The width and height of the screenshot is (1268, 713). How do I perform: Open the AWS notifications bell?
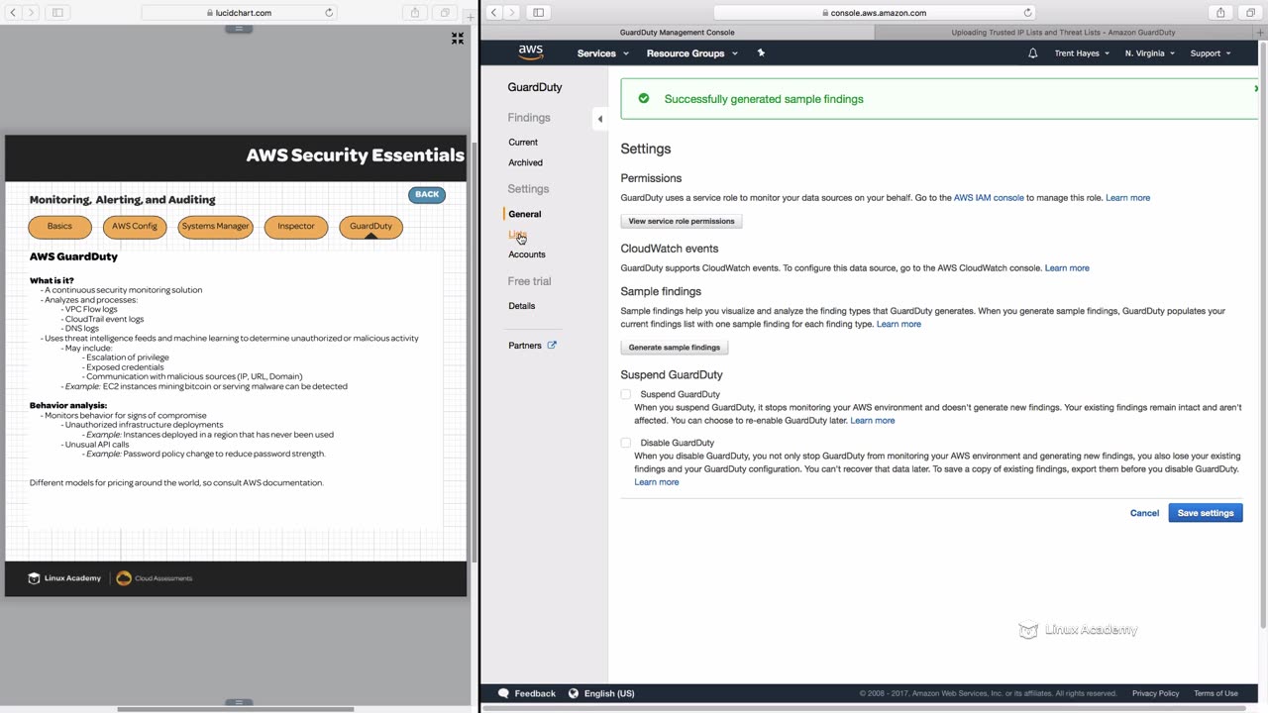[1033, 53]
